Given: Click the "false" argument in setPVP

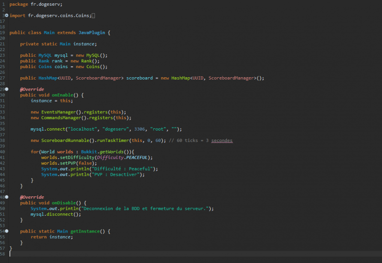Looking at the screenshot, I should [85, 163].
